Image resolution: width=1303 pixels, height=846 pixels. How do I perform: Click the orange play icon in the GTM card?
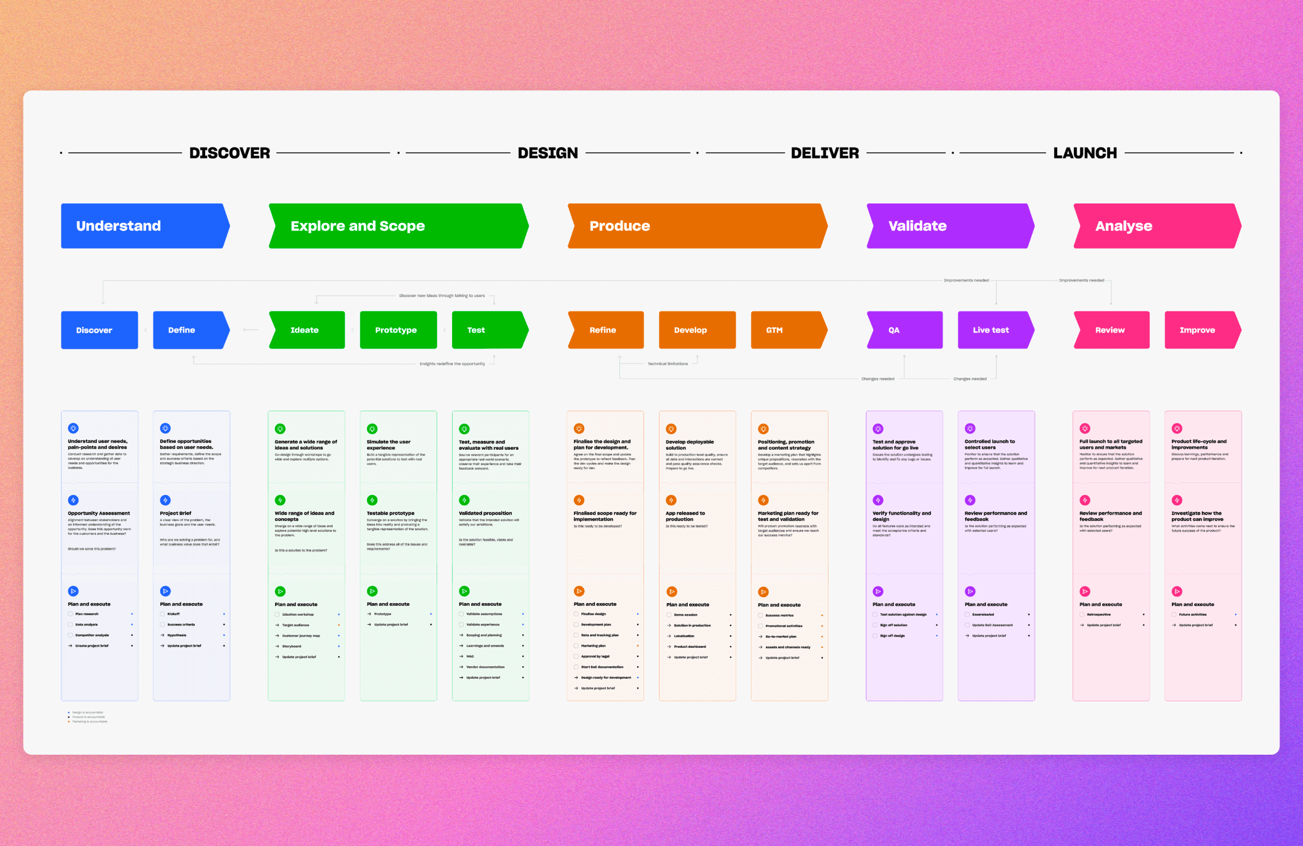point(763,592)
